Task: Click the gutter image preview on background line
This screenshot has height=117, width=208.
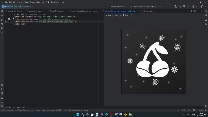Action: pyautogui.click(x=9, y=19)
